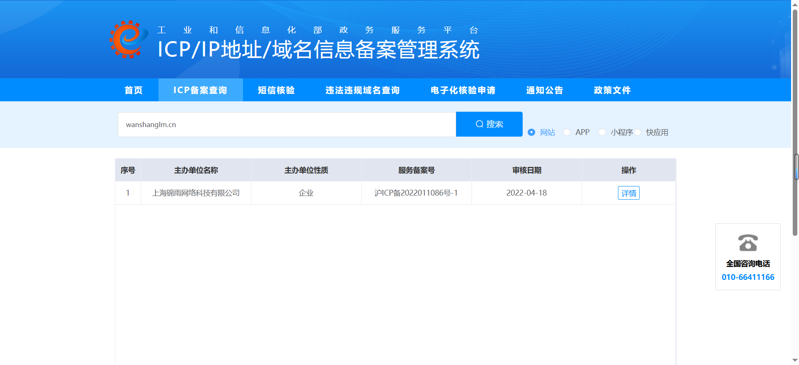Click the 上海锦雨网络科技有限公司 cell
The height and width of the screenshot is (365, 799).
pyautogui.click(x=196, y=193)
